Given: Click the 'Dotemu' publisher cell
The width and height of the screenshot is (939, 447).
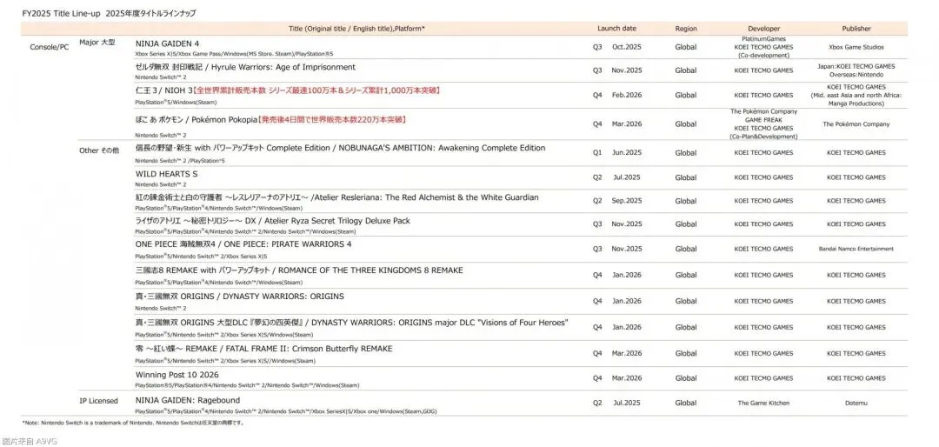Looking at the screenshot, I should tap(856, 404).
